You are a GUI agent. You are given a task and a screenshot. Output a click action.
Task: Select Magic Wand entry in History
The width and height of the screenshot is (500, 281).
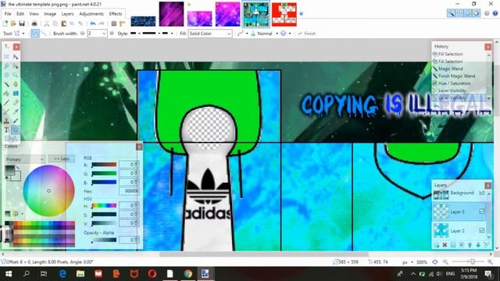click(x=450, y=69)
